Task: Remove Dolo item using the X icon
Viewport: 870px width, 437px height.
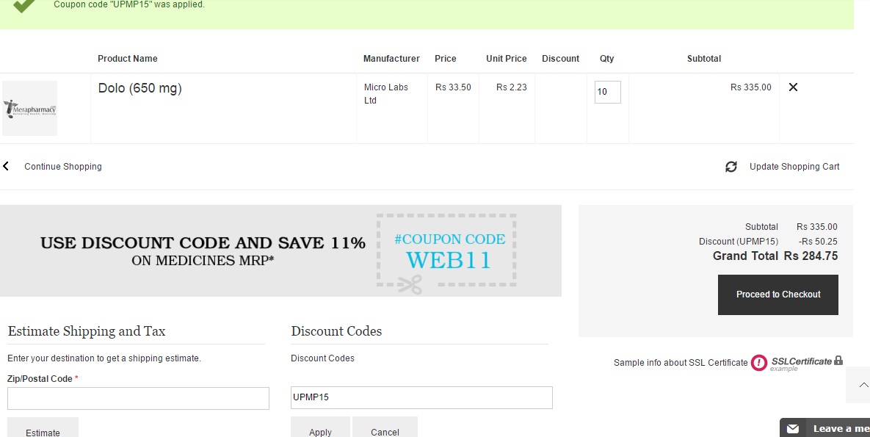Action: click(x=793, y=87)
